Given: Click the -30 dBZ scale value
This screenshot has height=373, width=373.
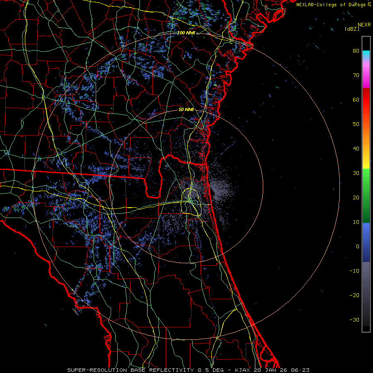Looking at the screenshot, I should click(x=354, y=320).
